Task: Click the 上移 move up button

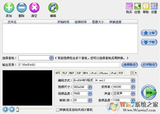Action: [x=149, y=33]
